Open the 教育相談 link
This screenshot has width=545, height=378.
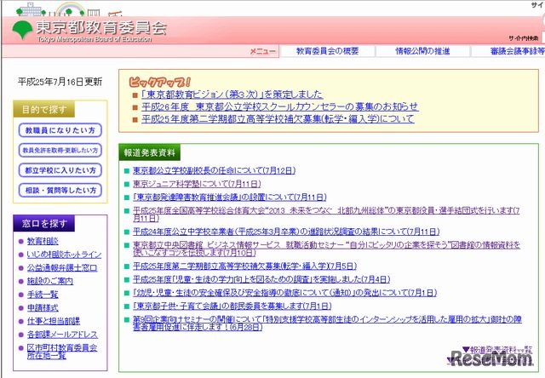click(x=43, y=241)
